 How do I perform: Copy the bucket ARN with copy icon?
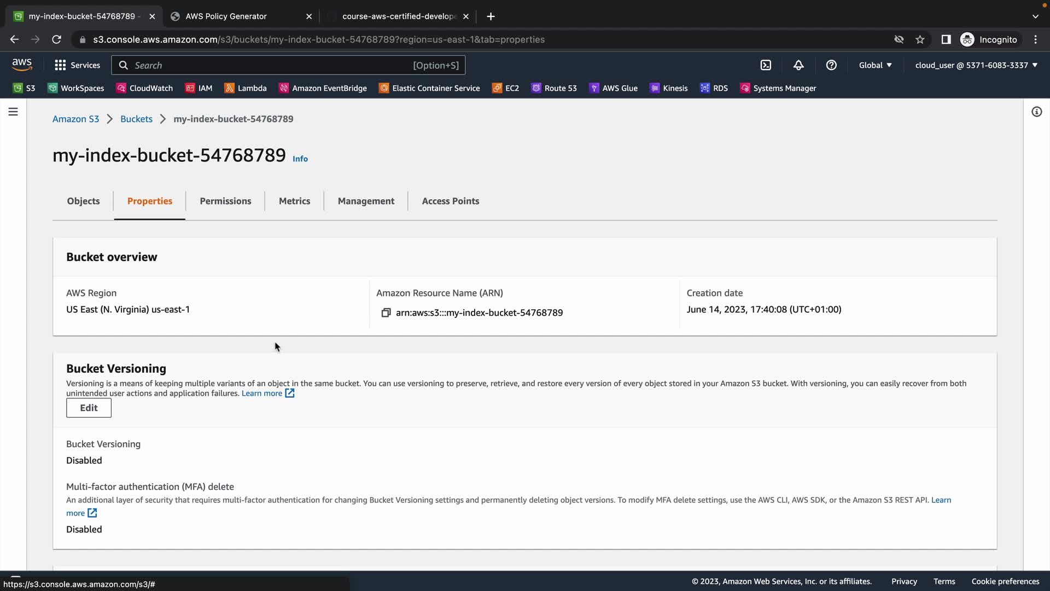tap(386, 312)
